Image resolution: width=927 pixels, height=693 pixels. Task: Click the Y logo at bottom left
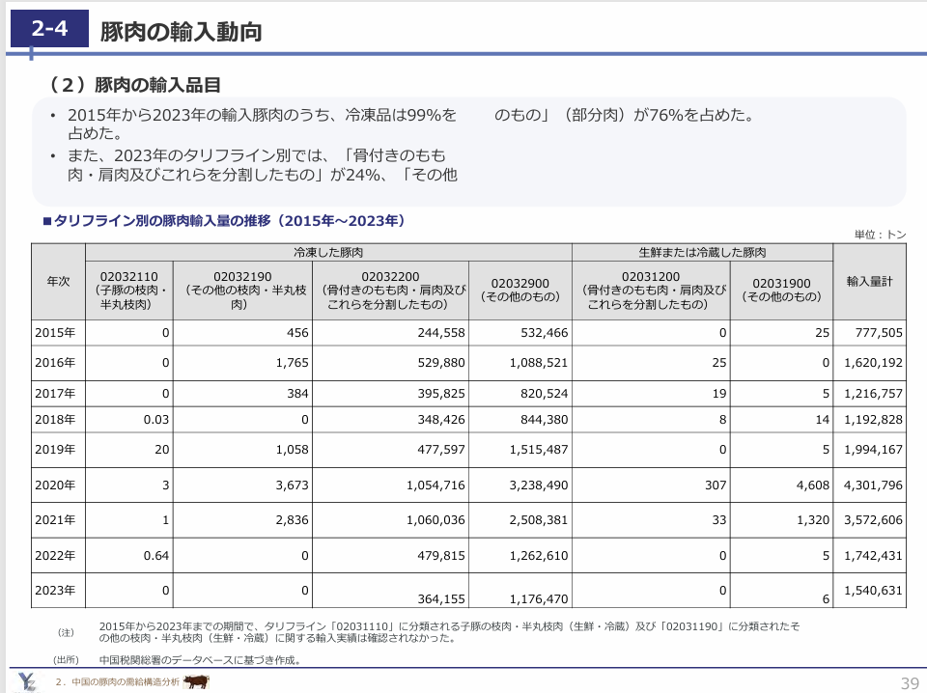point(27,682)
